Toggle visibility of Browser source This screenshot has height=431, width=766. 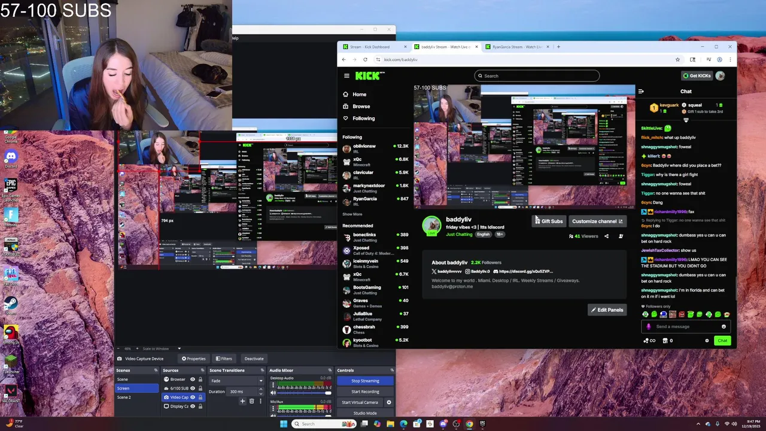tap(193, 380)
